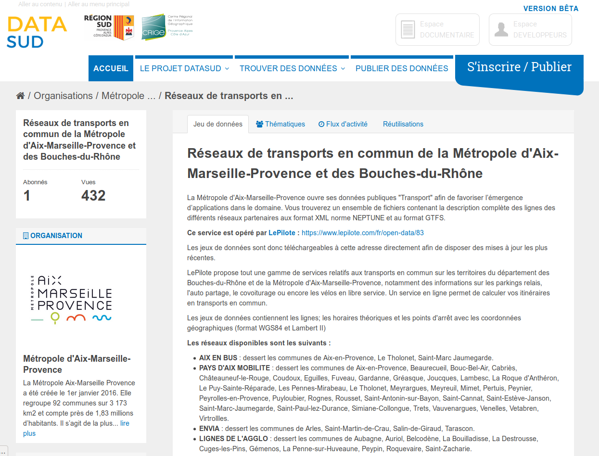Click the LIGNES DE L'AGGLO network entry
The image size is (599, 456).
pyautogui.click(x=369, y=444)
